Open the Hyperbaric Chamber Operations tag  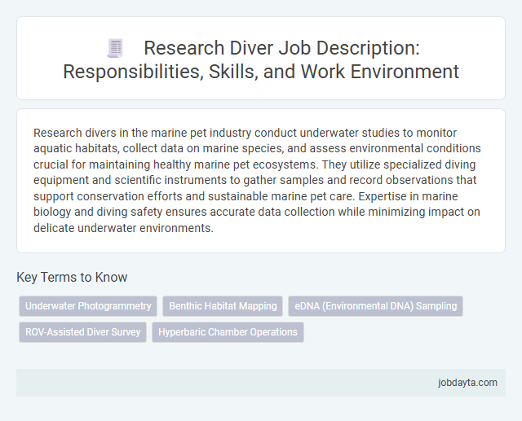click(228, 332)
